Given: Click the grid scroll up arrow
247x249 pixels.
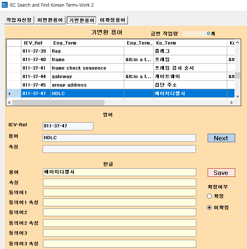Looking at the screenshot, I should pyautogui.click(x=237, y=43).
